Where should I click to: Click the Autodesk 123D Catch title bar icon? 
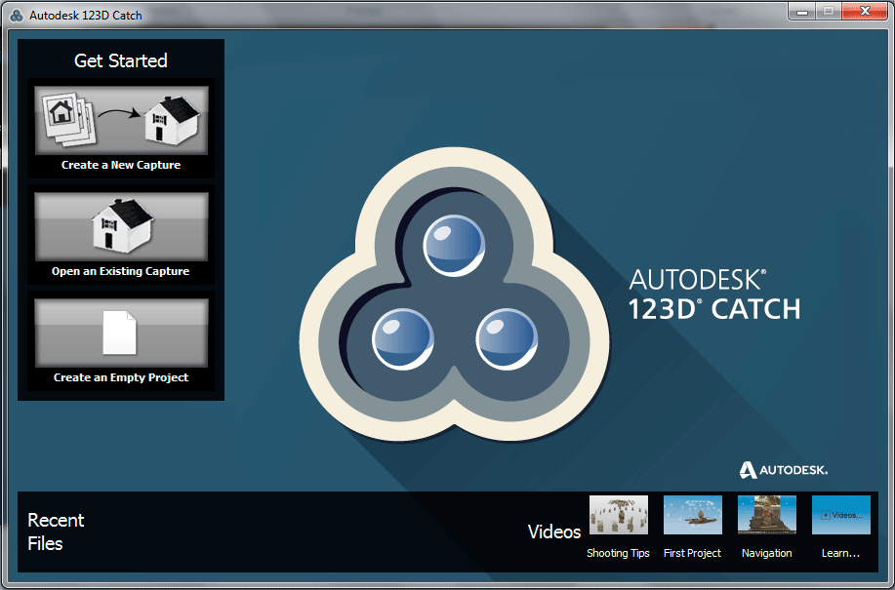point(18,16)
